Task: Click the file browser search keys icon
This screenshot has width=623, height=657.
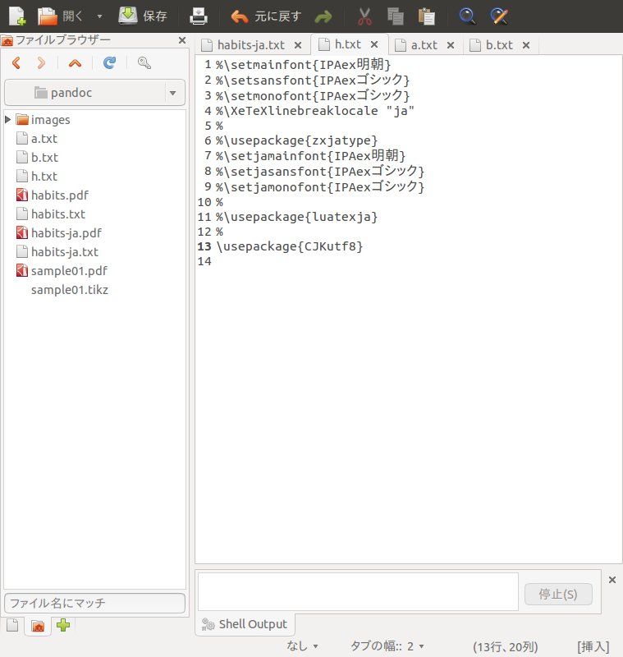Action: (144, 63)
